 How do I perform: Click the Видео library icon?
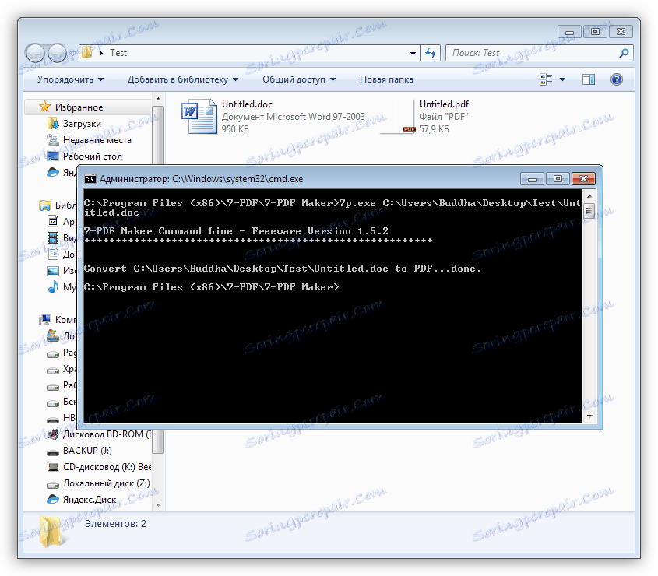click(53, 238)
